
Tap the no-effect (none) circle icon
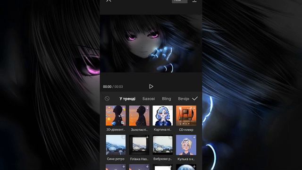click(x=107, y=99)
